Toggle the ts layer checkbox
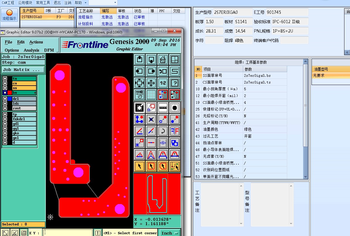Image resolution: width=350 pixels, height=236 pixels. point(5,79)
